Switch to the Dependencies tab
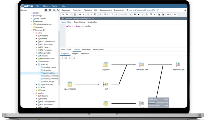206x120 pixels. [x=106, y=10]
